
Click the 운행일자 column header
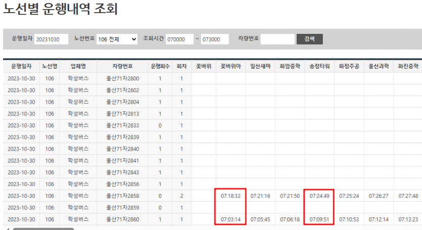22,66
